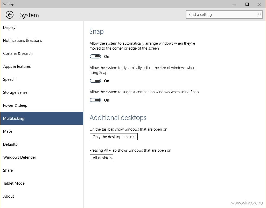Open Tablet Mode settings

42,183
